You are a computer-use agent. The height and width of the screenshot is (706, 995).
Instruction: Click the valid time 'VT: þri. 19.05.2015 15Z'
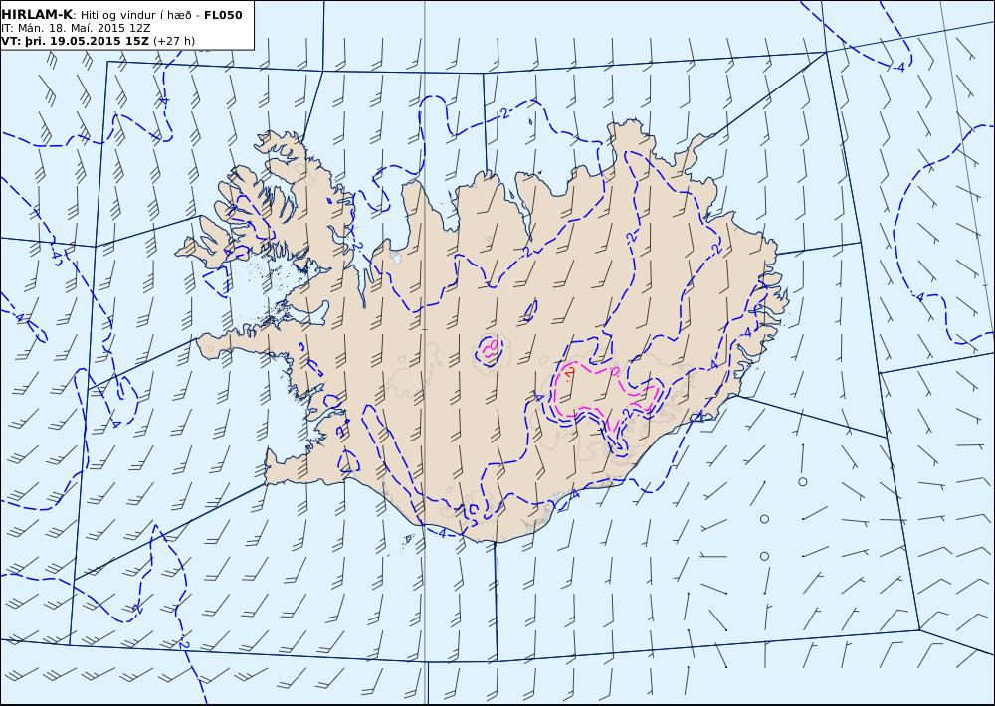pos(75,41)
